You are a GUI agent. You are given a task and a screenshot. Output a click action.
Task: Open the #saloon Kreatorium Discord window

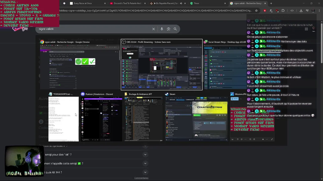(x=101, y=117)
